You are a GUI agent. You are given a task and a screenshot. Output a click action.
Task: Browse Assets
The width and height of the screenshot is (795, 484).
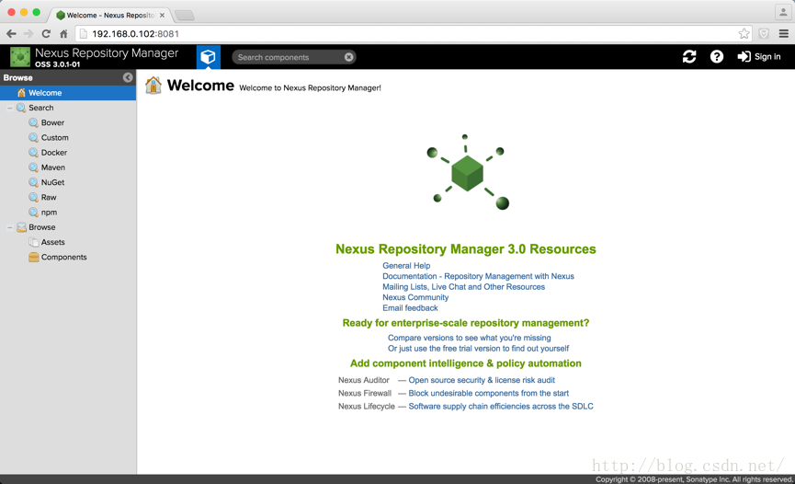click(x=52, y=242)
